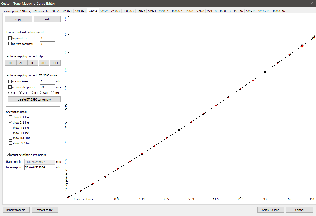Enable show 4:1 line
The image size is (316, 216).
10,128
